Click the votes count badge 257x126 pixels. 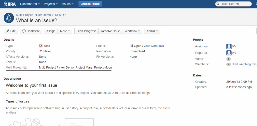229,59
